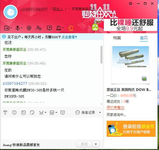The image size is (159, 150).
Task: Capture screenshot with scissors icon
Action: pos(41,113)
